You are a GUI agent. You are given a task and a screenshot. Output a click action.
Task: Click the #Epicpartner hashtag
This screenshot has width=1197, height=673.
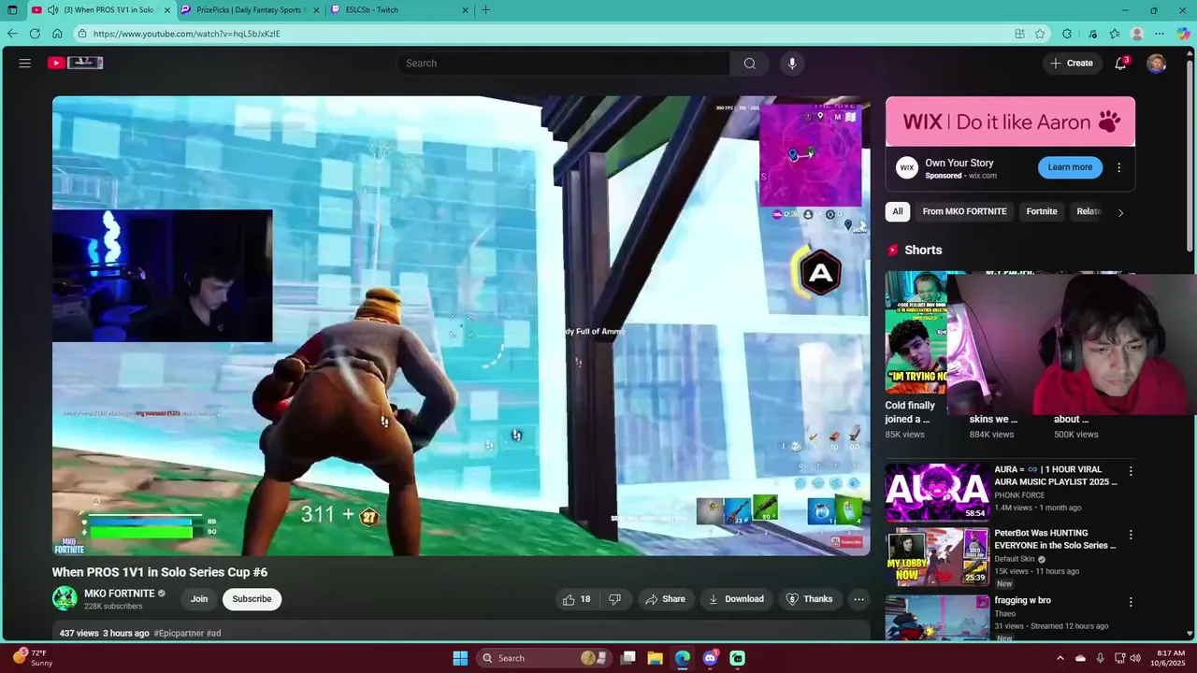(179, 633)
